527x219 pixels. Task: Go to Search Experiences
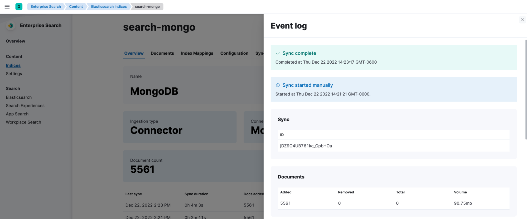[x=25, y=106]
